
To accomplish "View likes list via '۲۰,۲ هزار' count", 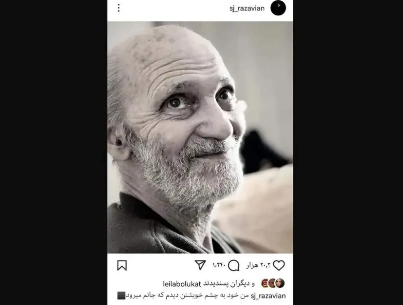I will (258, 266).
